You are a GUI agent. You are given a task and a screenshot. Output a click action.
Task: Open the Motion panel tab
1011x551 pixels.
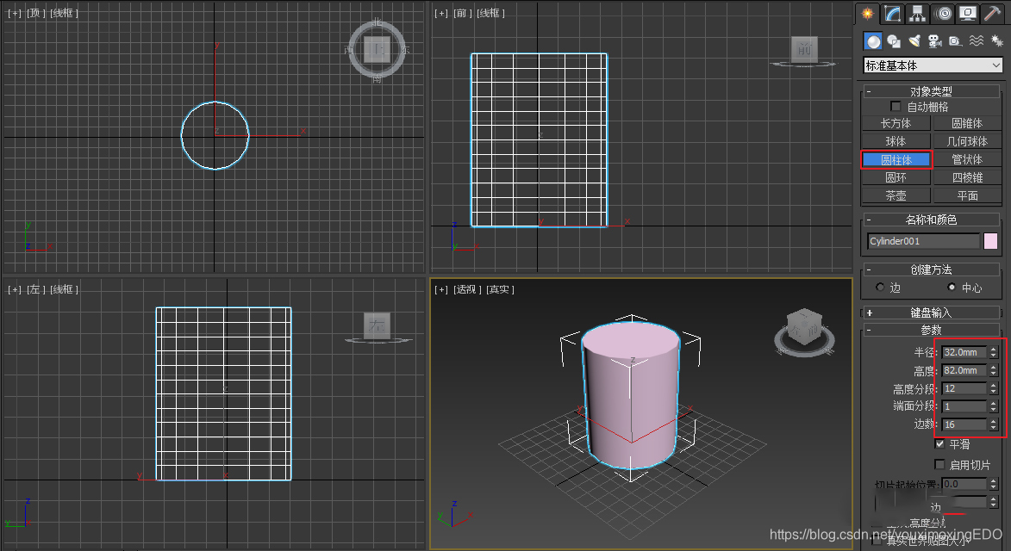(943, 14)
